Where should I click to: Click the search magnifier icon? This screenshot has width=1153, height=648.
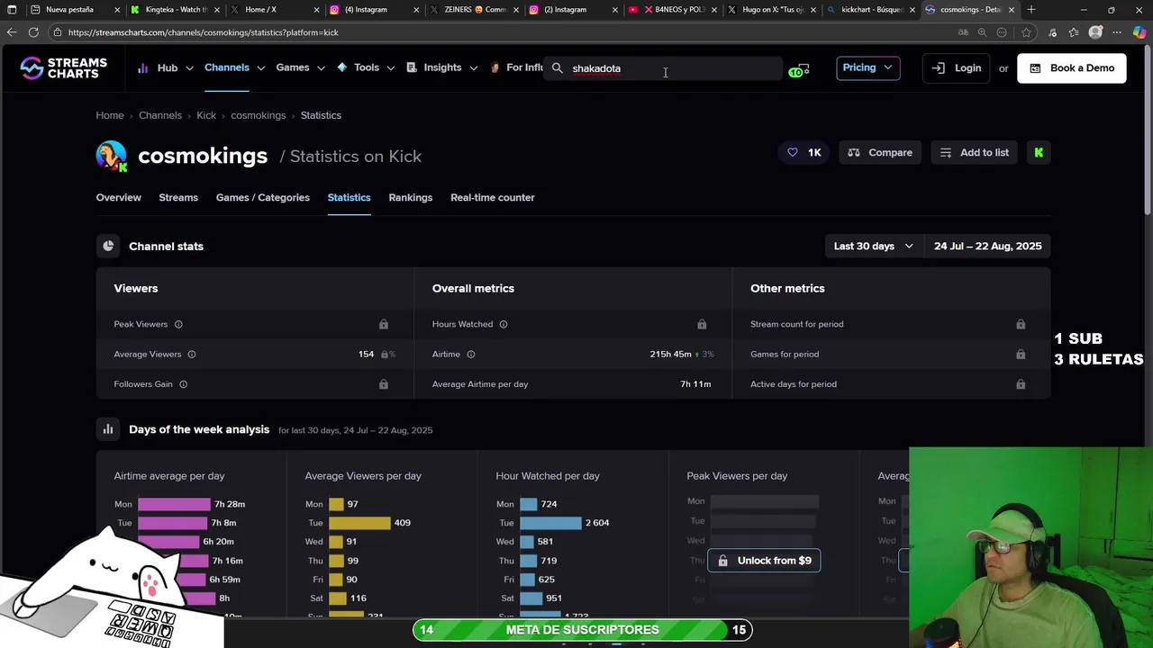pos(558,68)
